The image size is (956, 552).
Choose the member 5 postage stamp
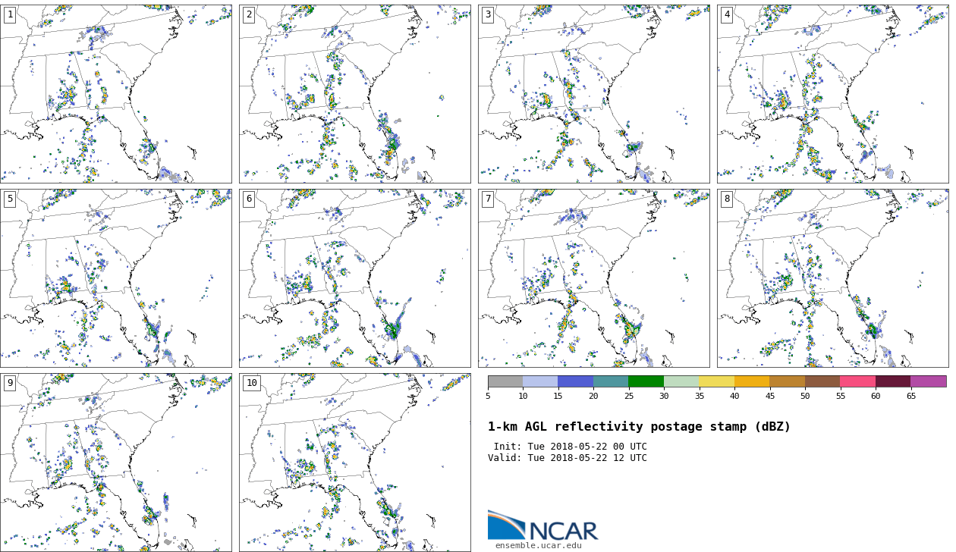coord(116,278)
